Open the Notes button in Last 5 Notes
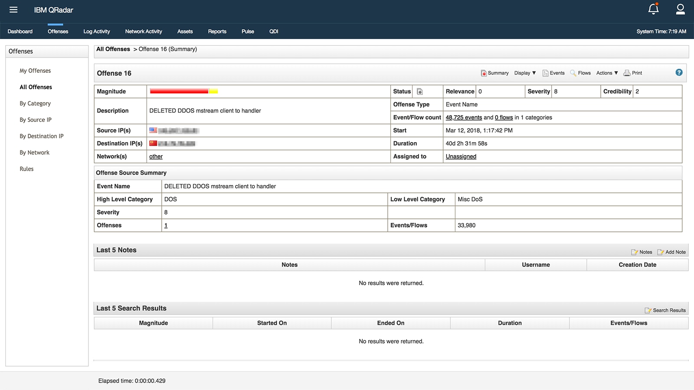This screenshot has height=390, width=694. pos(642,252)
